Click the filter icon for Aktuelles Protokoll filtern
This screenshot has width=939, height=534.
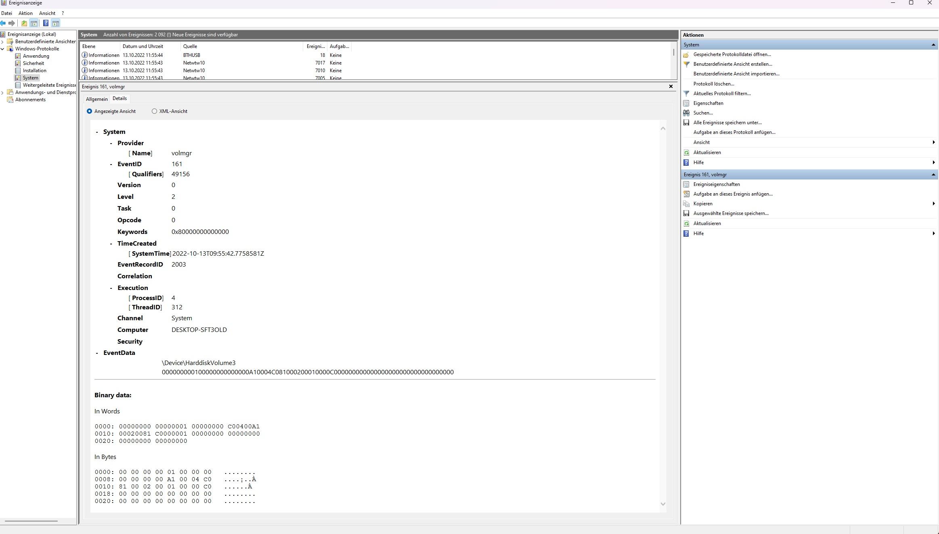coord(686,94)
